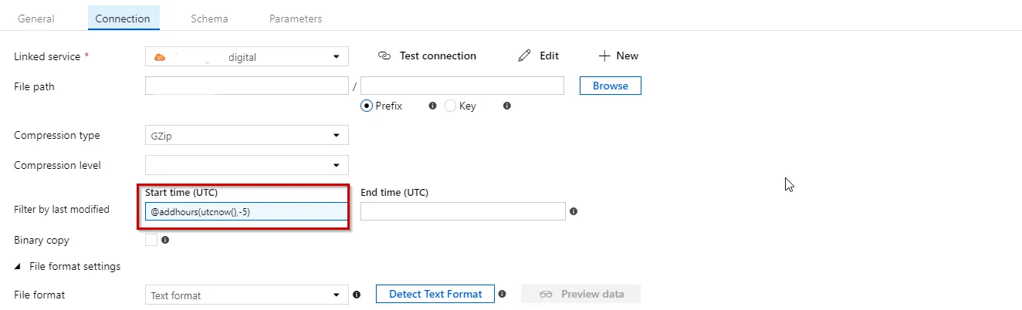Click the Test connection plug icon
The image size is (1022, 310).
[384, 56]
